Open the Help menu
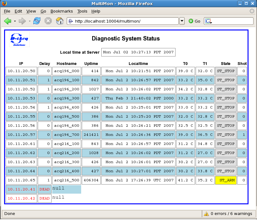This screenshot has height=220, width=257. click(96, 11)
